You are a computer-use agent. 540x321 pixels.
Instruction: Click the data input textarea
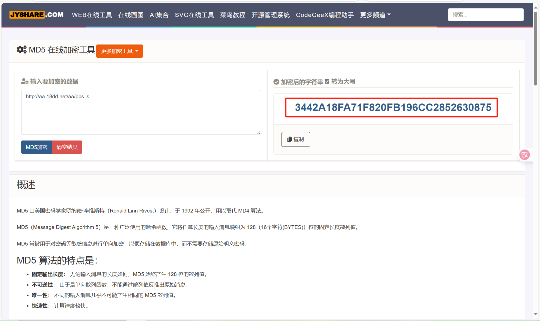[x=141, y=112]
